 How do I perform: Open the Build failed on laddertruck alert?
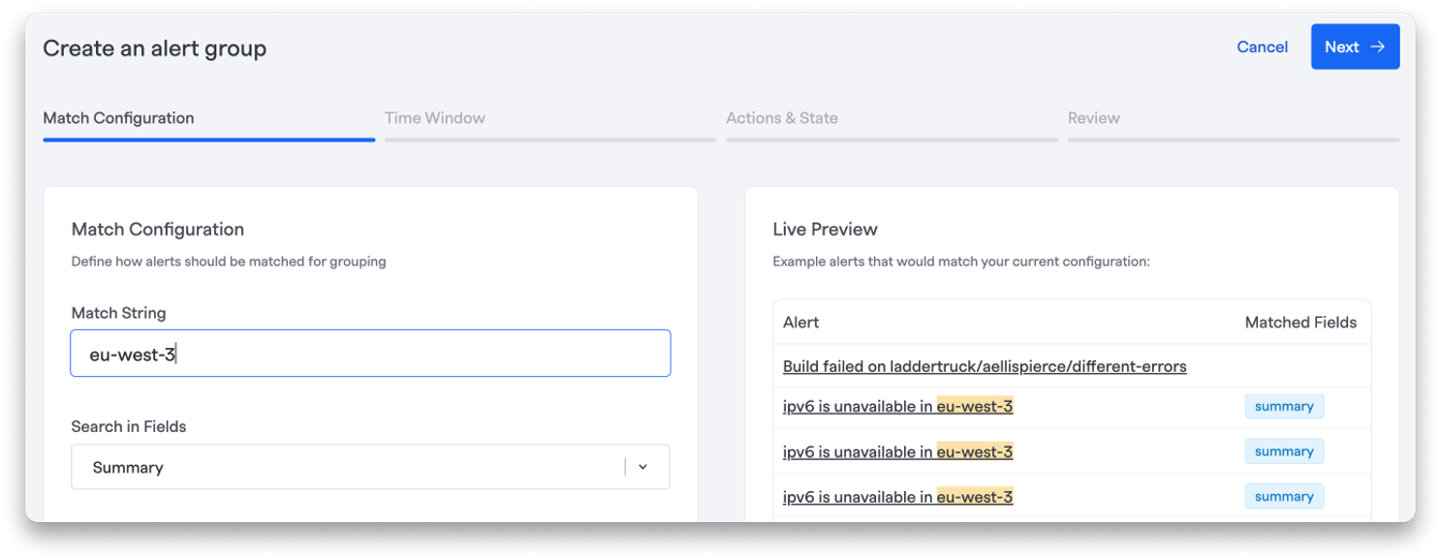tap(985, 366)
